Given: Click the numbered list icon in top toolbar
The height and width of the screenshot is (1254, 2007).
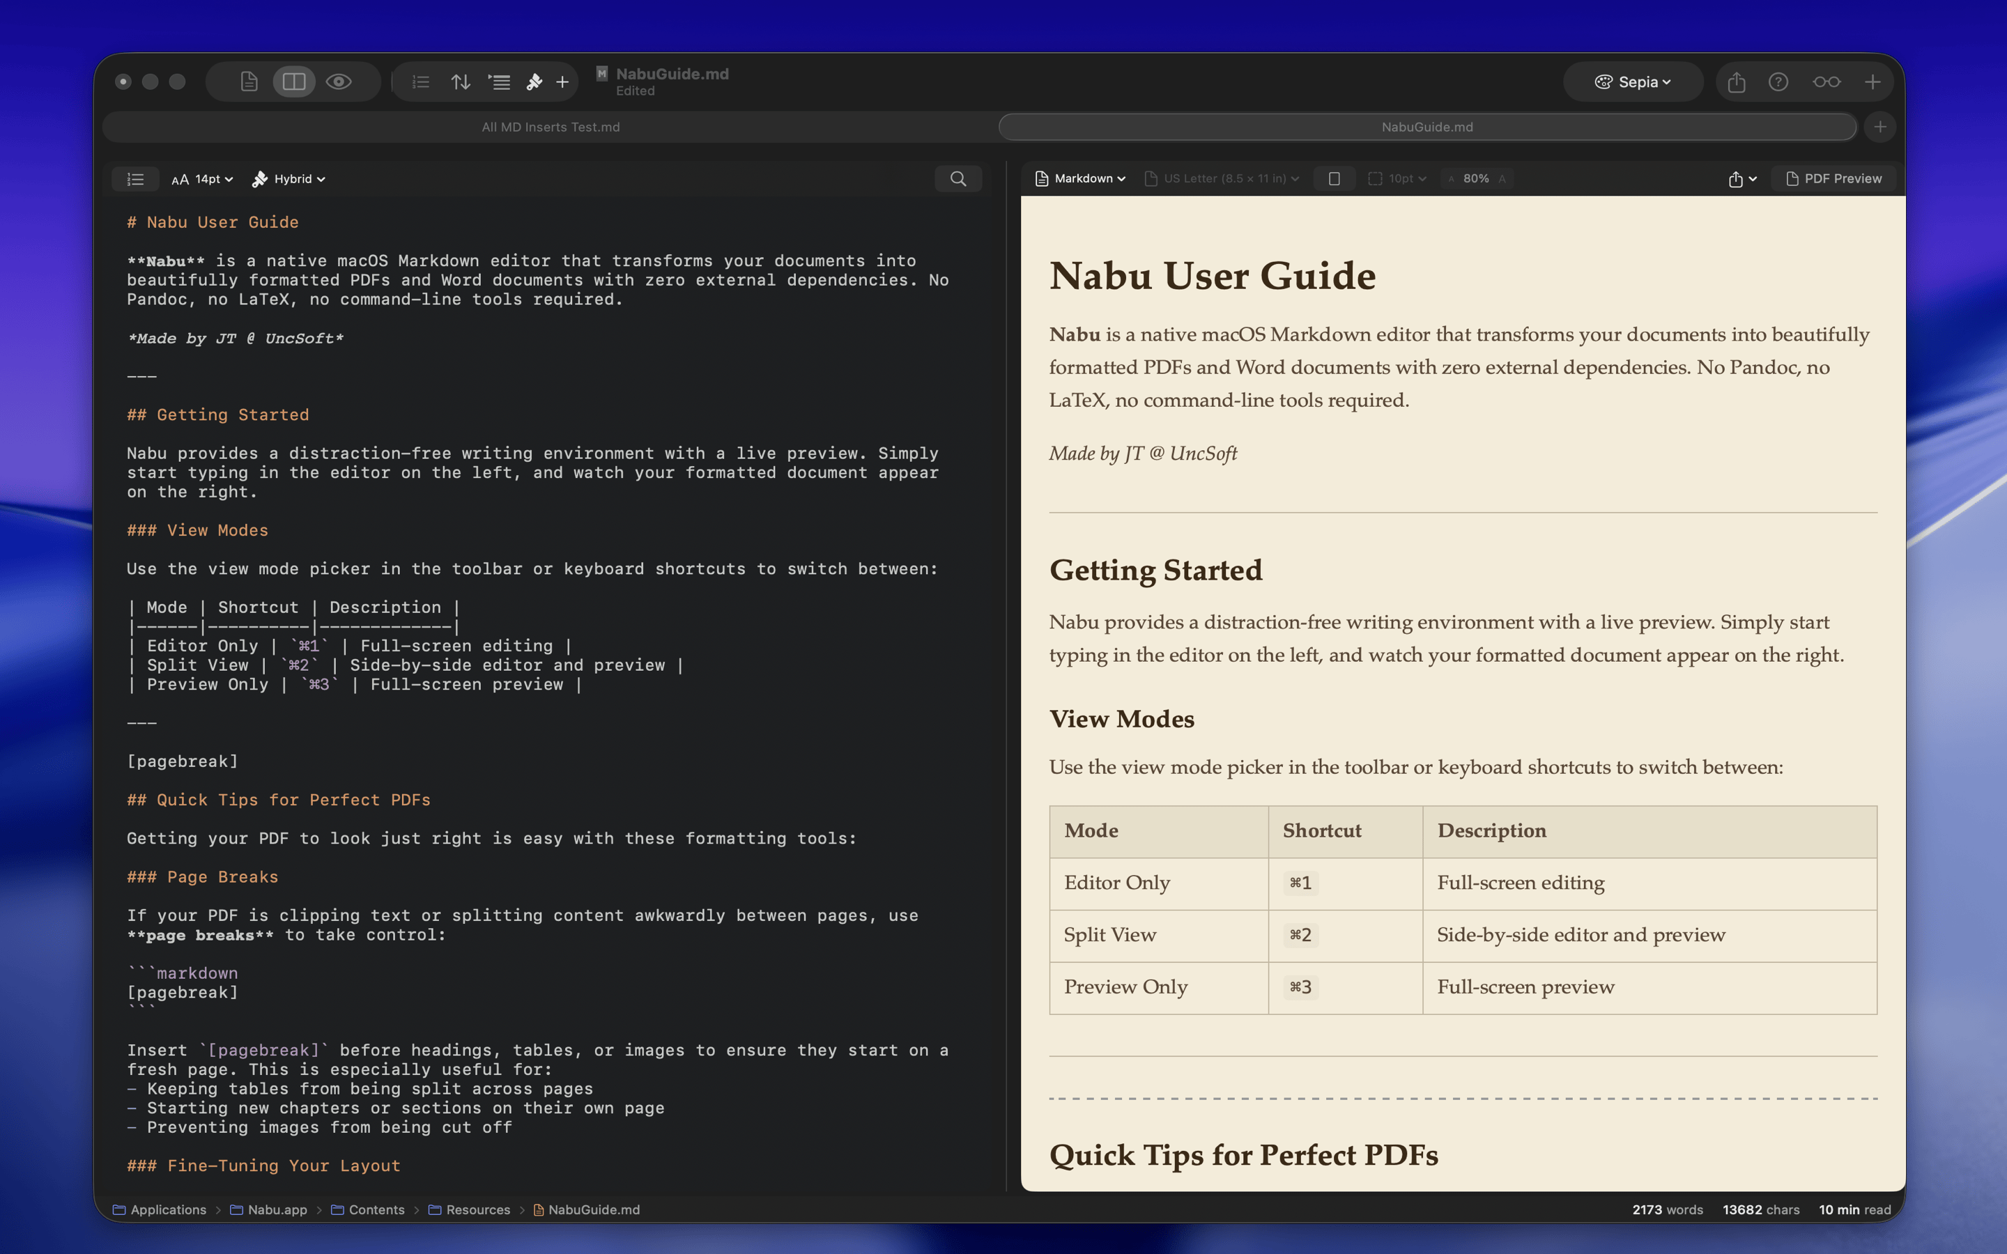Looking at the screenshot, I should click(422, 82).
